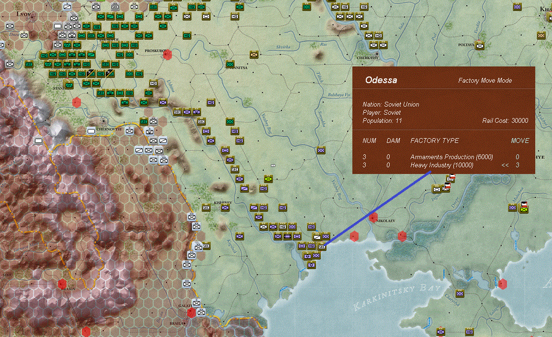The image size is (552, 337).
Task: Select the lime-green infantry counter north of Kishinev
Action: pos(268,179)
